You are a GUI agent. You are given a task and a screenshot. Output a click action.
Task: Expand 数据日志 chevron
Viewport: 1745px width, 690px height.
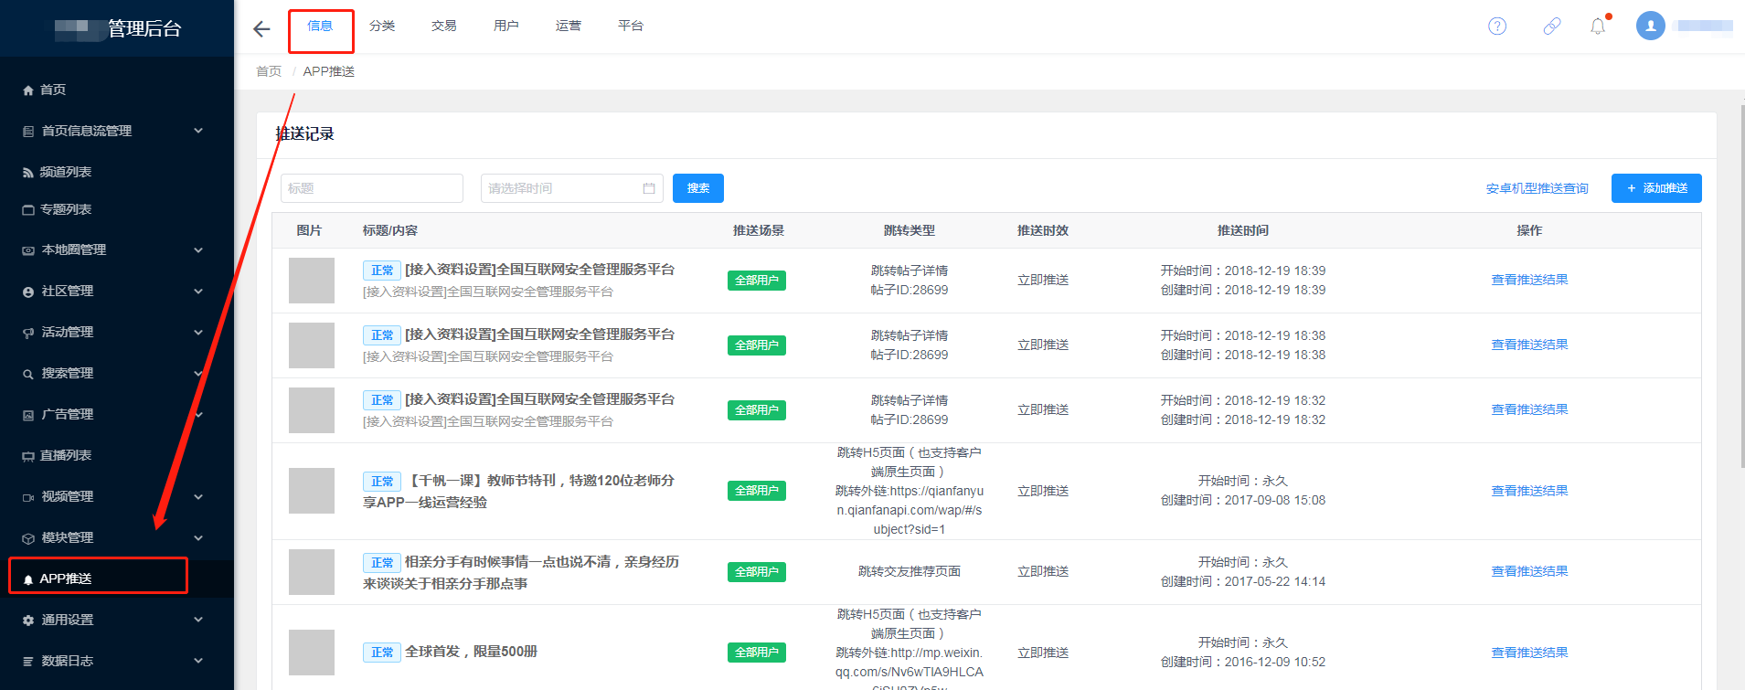pos(198,661)
